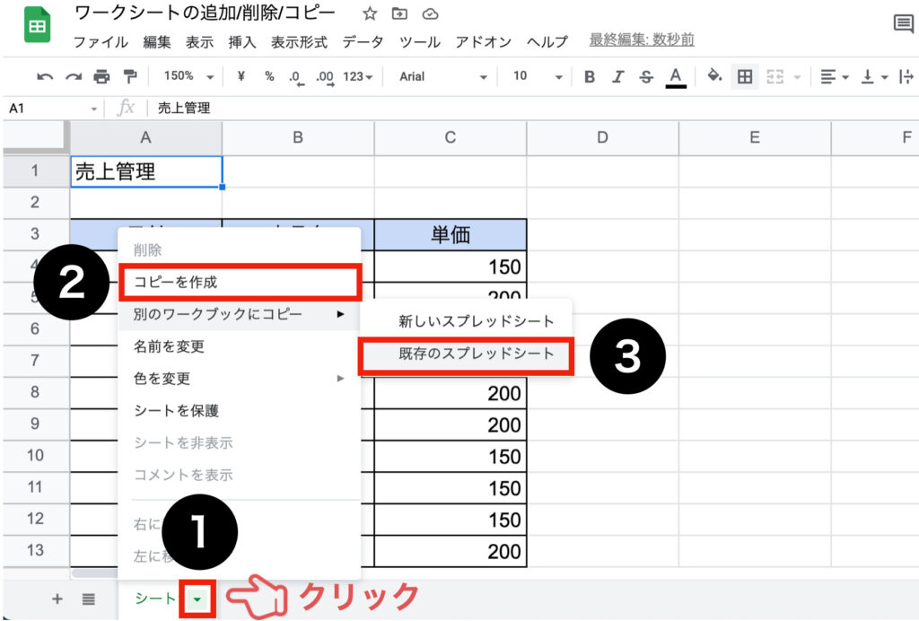
Task: Open the 挿入 menu
Action: click(242, 41)
